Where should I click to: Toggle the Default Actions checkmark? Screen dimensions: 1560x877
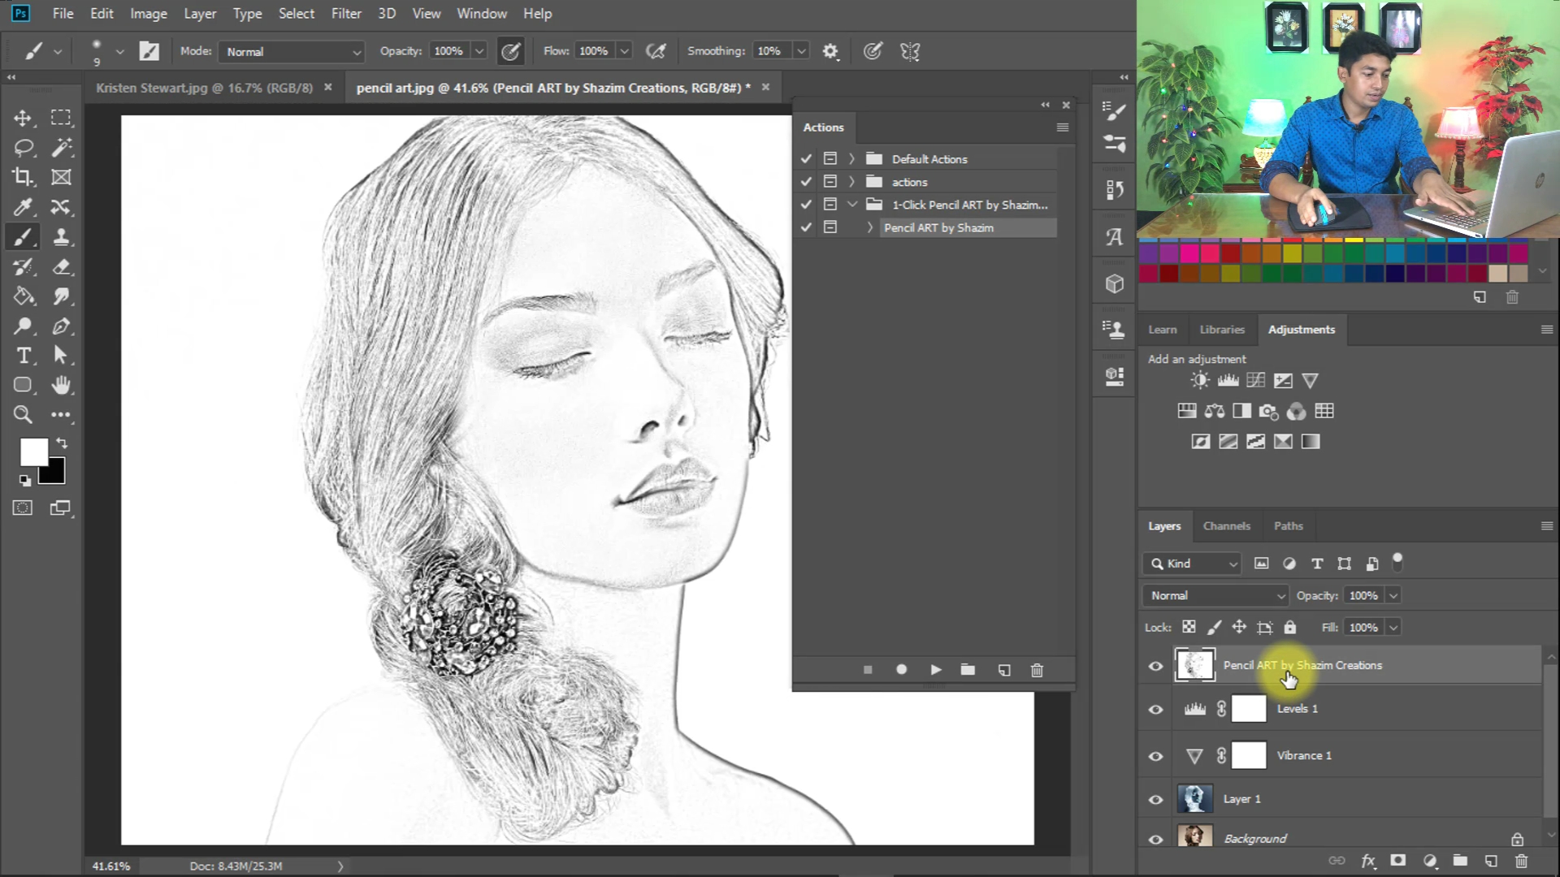(x=806, y=159)
